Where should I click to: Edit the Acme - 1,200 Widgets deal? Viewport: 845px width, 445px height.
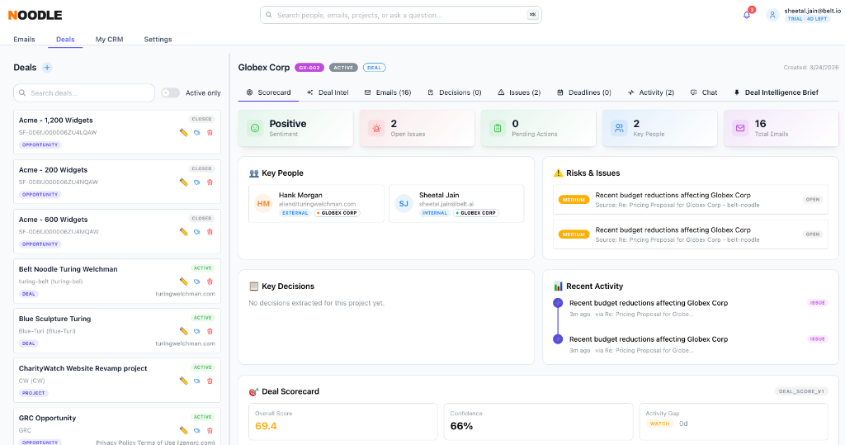click(x=184, y=133)
